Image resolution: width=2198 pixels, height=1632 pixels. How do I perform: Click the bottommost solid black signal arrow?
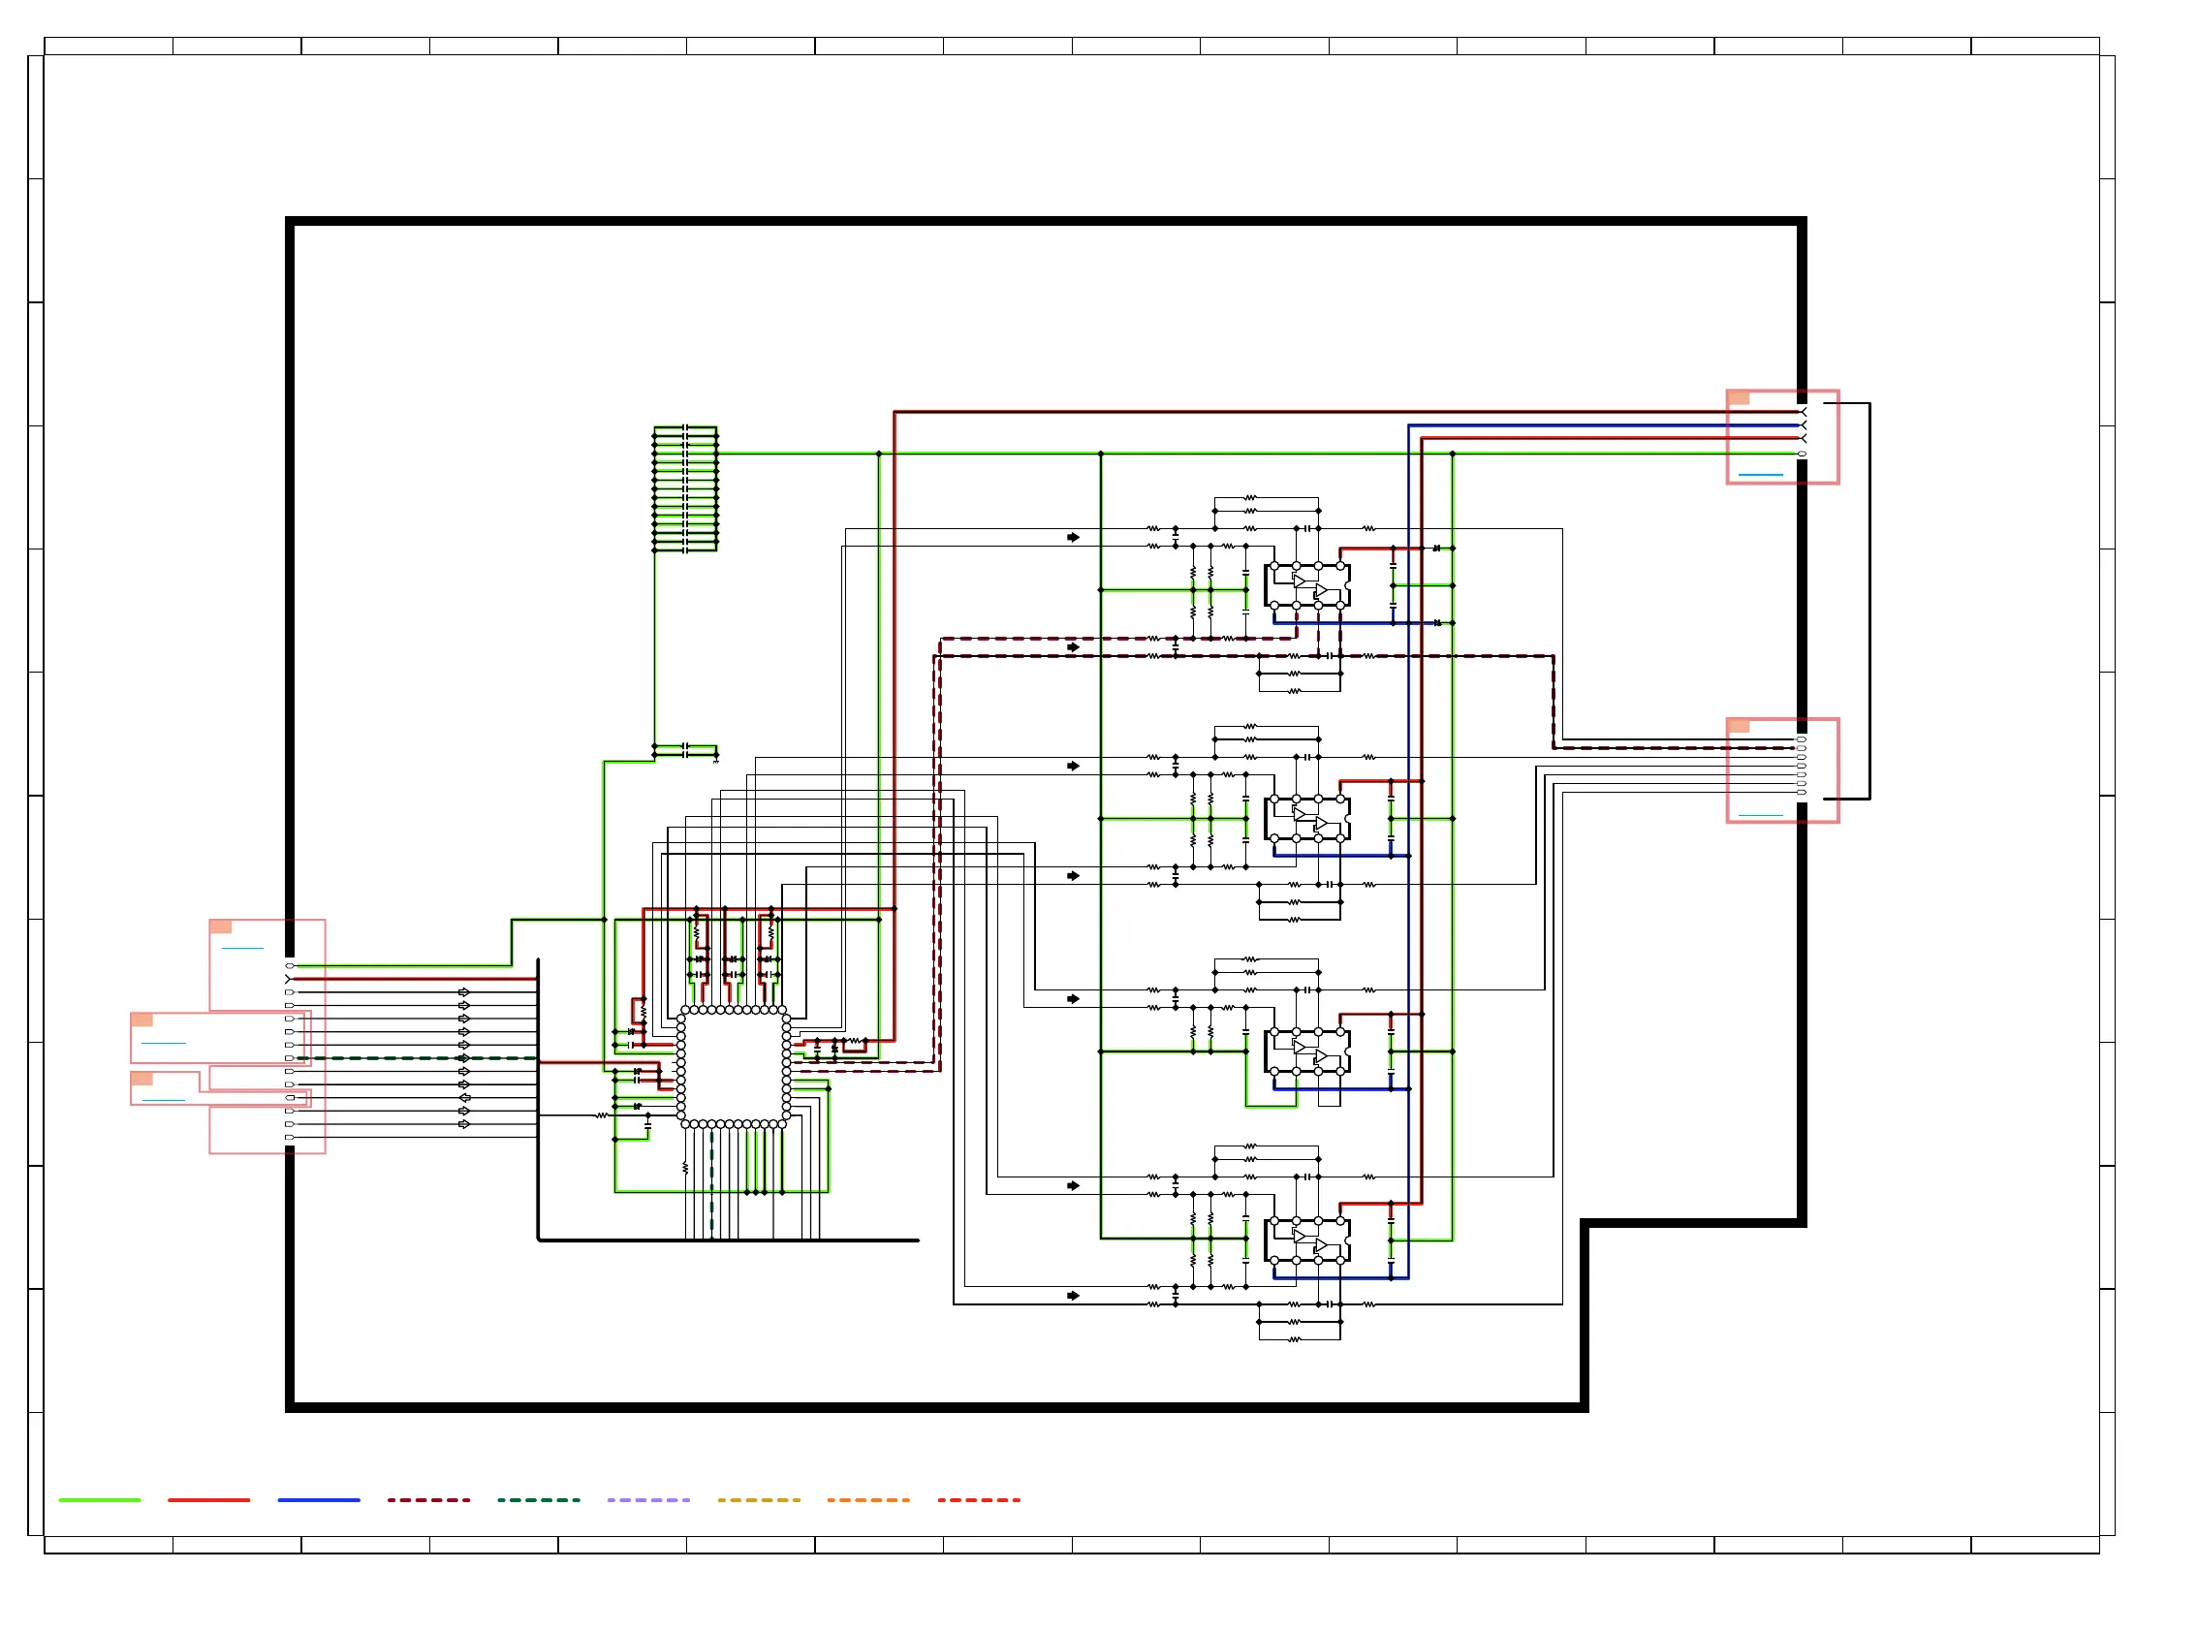click(x=1073, y=1295)
